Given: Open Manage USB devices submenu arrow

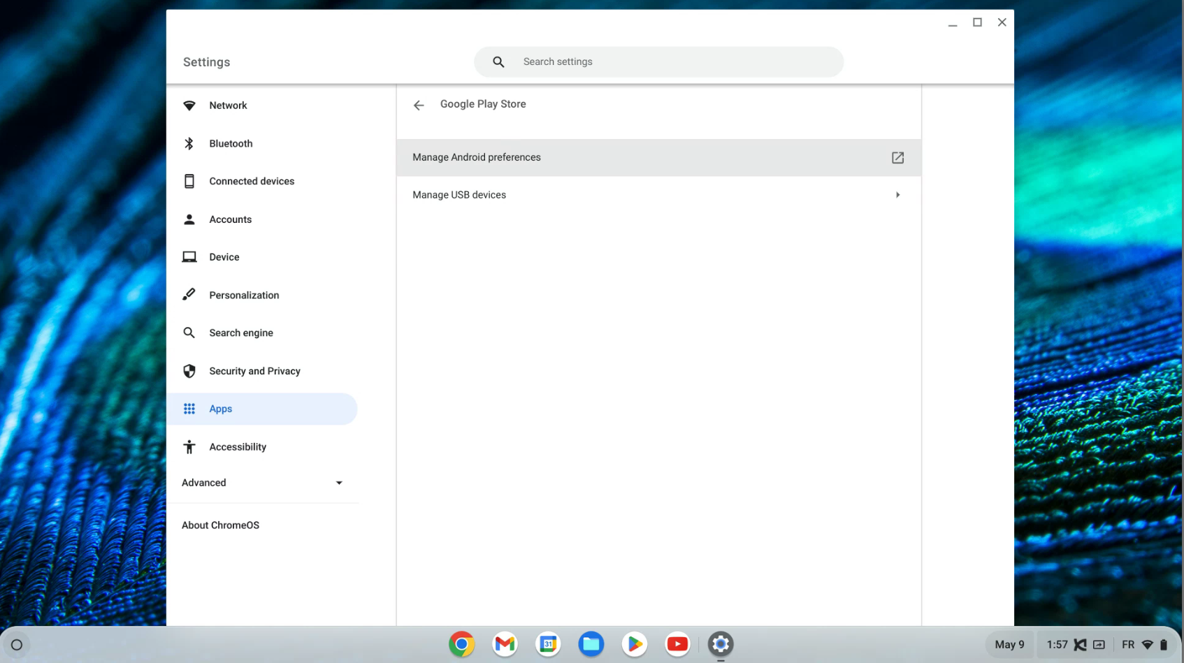Looking at the screenshot, I should point(897,195).
